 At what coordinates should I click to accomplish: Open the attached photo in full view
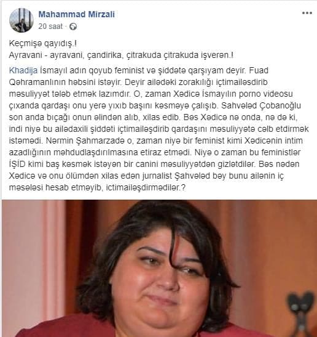point(160,268)
